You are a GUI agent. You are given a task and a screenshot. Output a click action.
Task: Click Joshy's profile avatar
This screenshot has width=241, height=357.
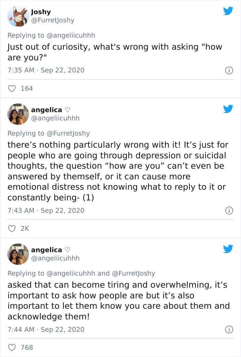[18, 16]
